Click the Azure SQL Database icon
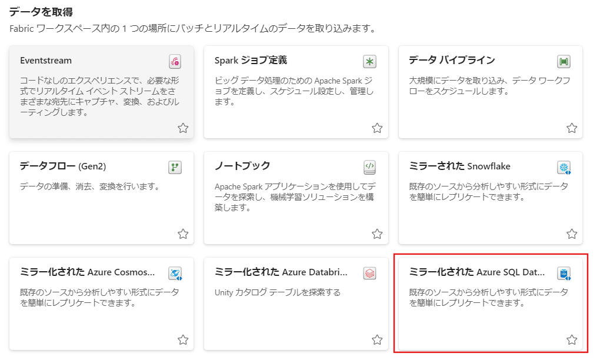 (x=564, y=273)
